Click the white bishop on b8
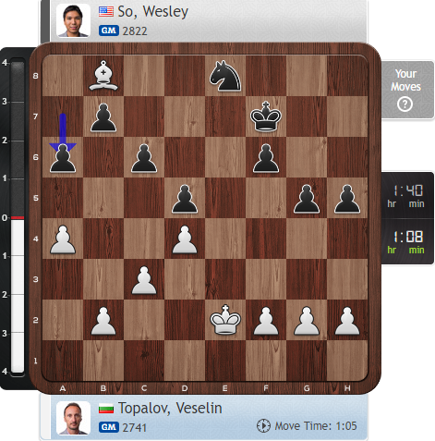435x441 pixels. click(103, 76)
